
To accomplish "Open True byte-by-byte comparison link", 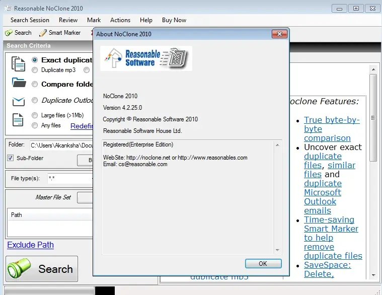I will 332,129.
